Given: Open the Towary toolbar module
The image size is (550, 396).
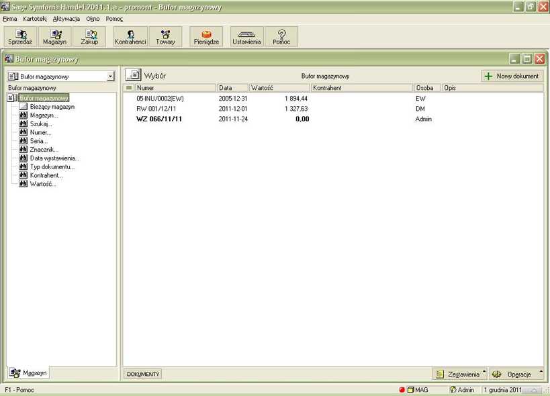Looking at the screenshot, I should [165, 36].
